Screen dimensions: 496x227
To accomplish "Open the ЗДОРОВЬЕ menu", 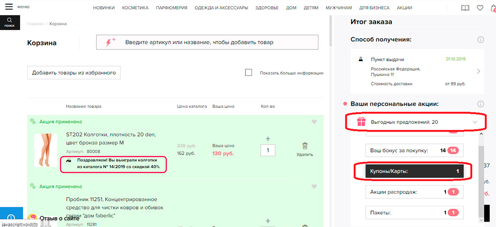I will pos(267,8).
